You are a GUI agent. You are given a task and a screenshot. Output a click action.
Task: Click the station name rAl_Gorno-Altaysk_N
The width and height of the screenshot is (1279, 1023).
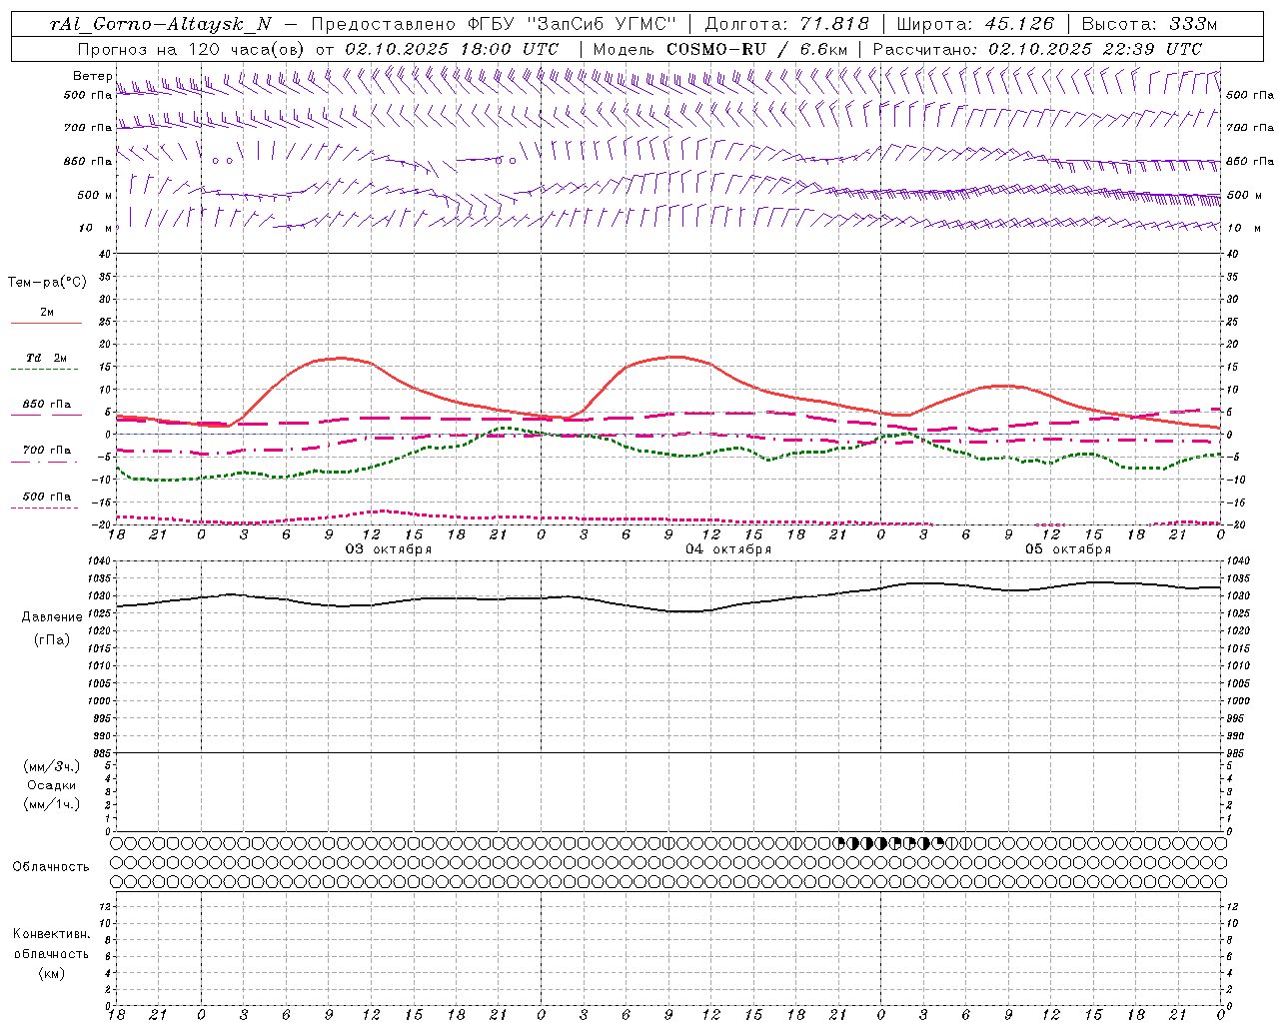161,25
